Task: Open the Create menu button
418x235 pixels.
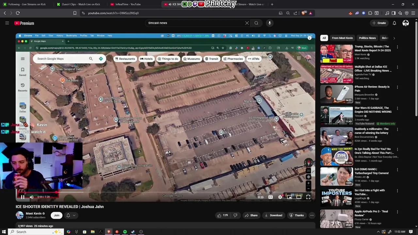Action: tap(379, 23)
